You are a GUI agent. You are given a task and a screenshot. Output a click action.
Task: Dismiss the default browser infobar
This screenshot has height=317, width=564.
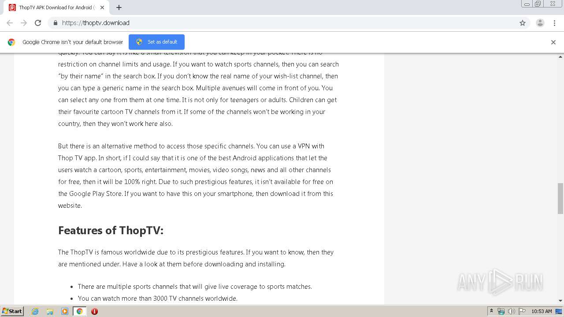tap(553, 42)
